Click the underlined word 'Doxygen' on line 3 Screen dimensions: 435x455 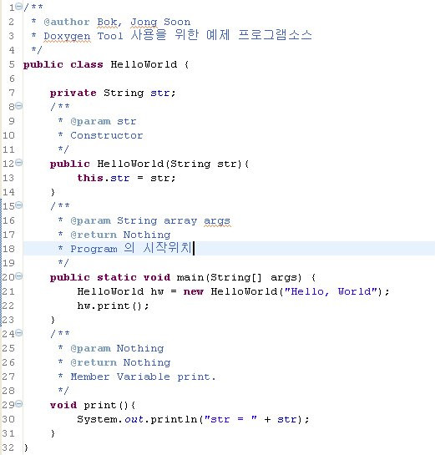point(67,37)
